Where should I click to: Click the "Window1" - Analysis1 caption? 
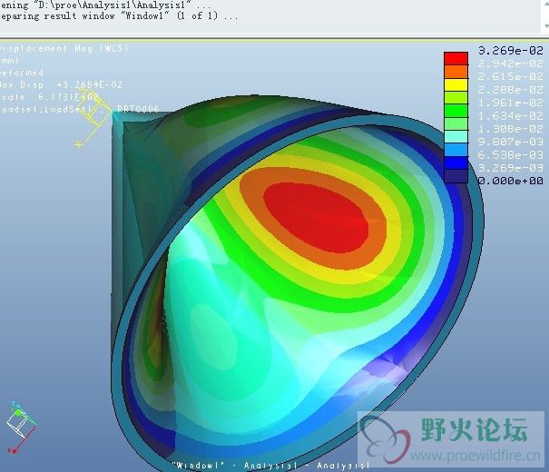click(271, 466)
